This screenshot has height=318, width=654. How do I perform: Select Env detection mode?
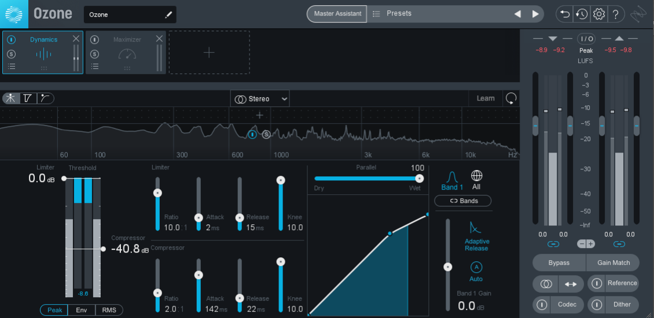[x=82, y=310]
